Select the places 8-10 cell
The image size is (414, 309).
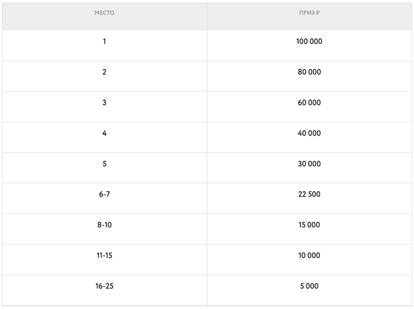coord(104,225)
